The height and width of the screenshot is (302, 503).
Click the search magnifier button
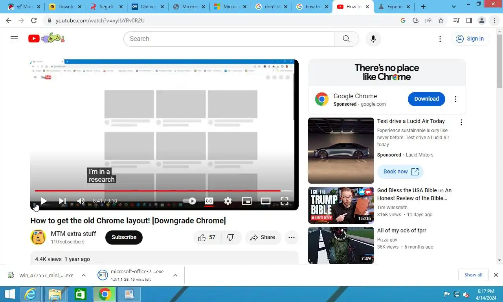coord(346,39)
